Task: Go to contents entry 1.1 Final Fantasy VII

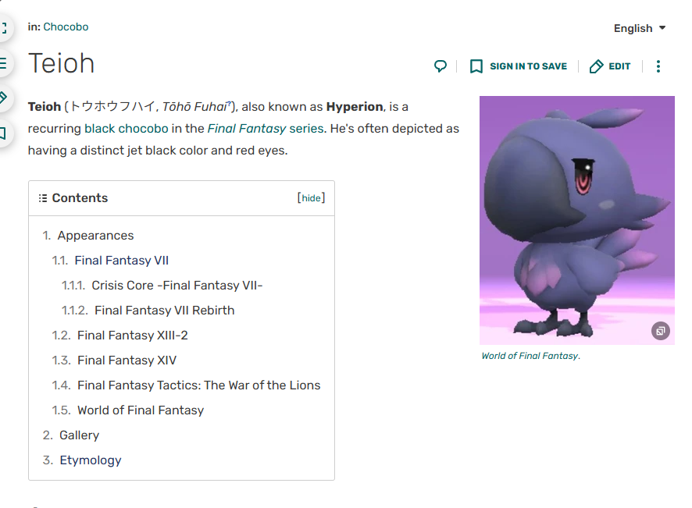Action: click(121, 261)
